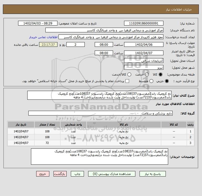Click the delivery province field آذربایجان شرقی
The width and height of the screenshot is (202, 196).
pos(144,61)
